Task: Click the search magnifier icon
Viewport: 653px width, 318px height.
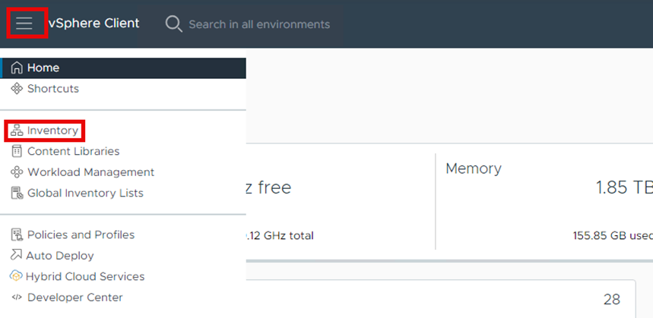Action: coord(173,24)
